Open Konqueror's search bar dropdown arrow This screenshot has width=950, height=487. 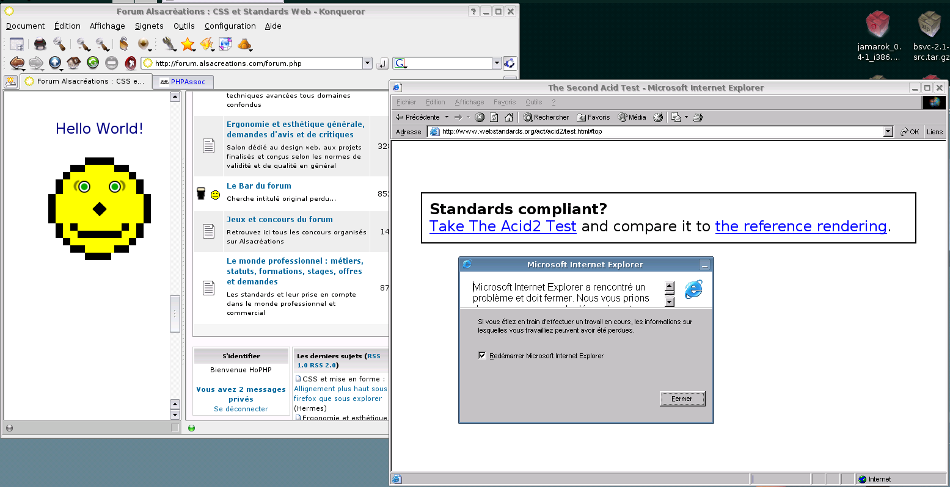497,63
